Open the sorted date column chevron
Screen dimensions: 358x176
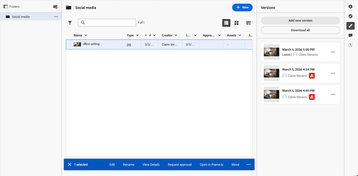154,35
